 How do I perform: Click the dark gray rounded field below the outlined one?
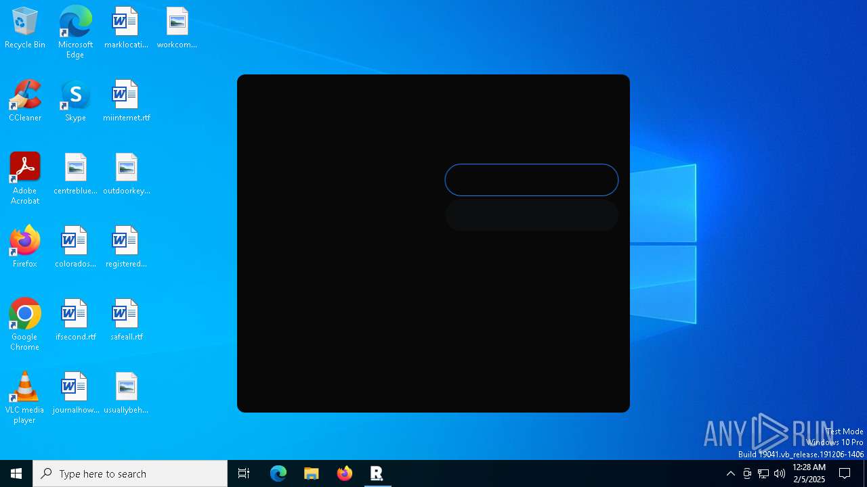532,215
